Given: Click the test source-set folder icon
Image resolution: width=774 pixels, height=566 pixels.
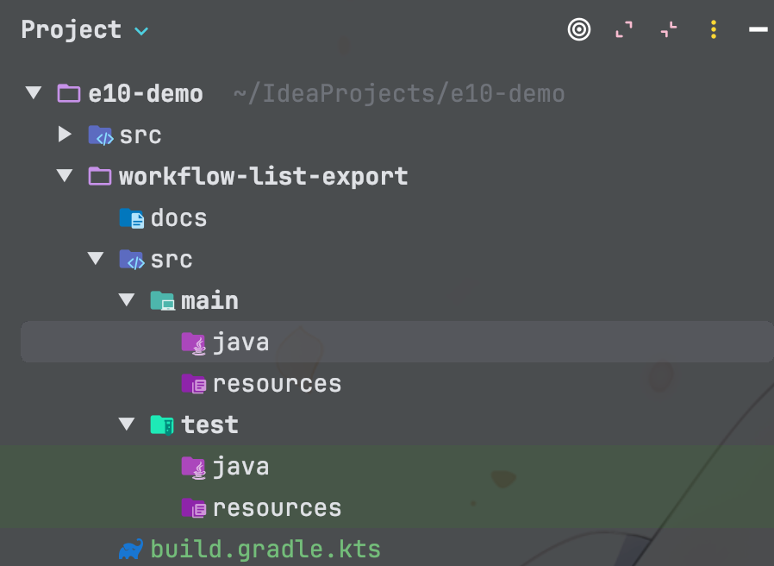Looking at the screenshot, I should point(162,424).
